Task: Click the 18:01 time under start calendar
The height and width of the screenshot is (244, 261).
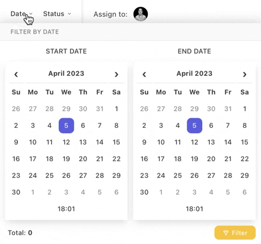Action: pyautogui.click(x=66, y=209)
